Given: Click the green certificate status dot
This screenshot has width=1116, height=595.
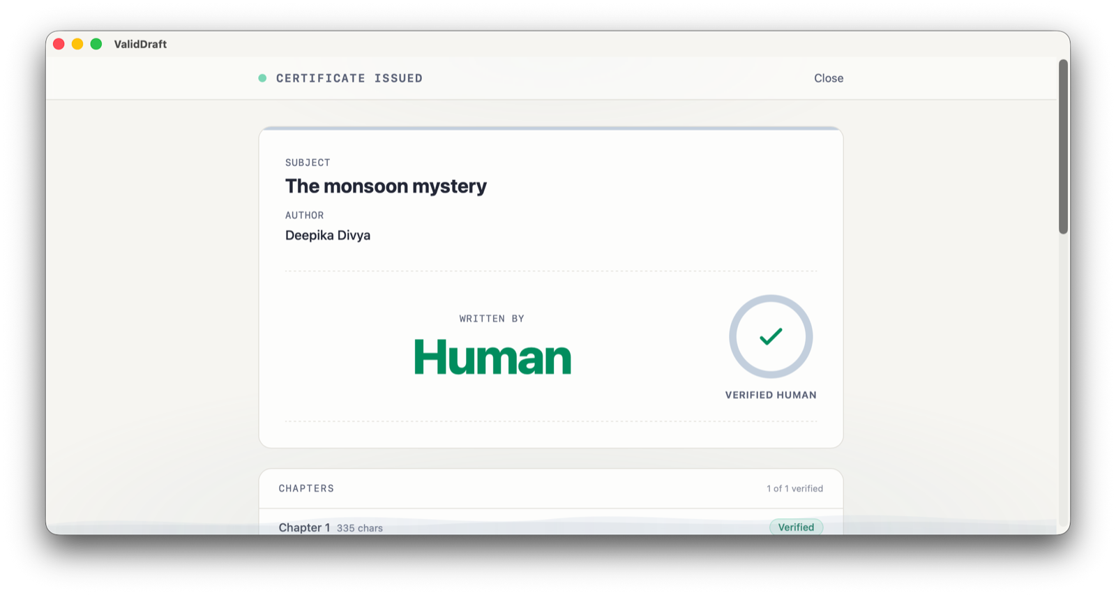Looking at the screenshot, I should [262, 78].
